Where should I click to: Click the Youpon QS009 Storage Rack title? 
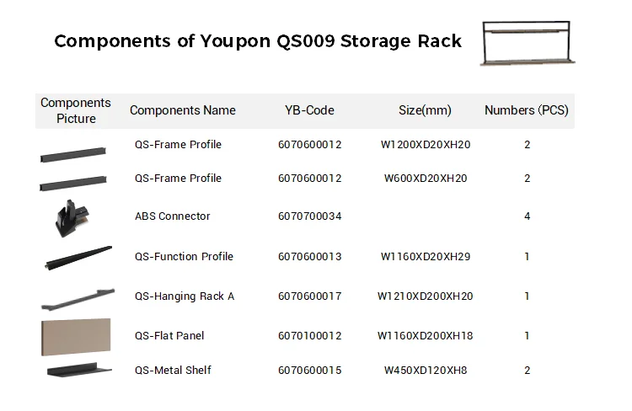tap(258, 41)
